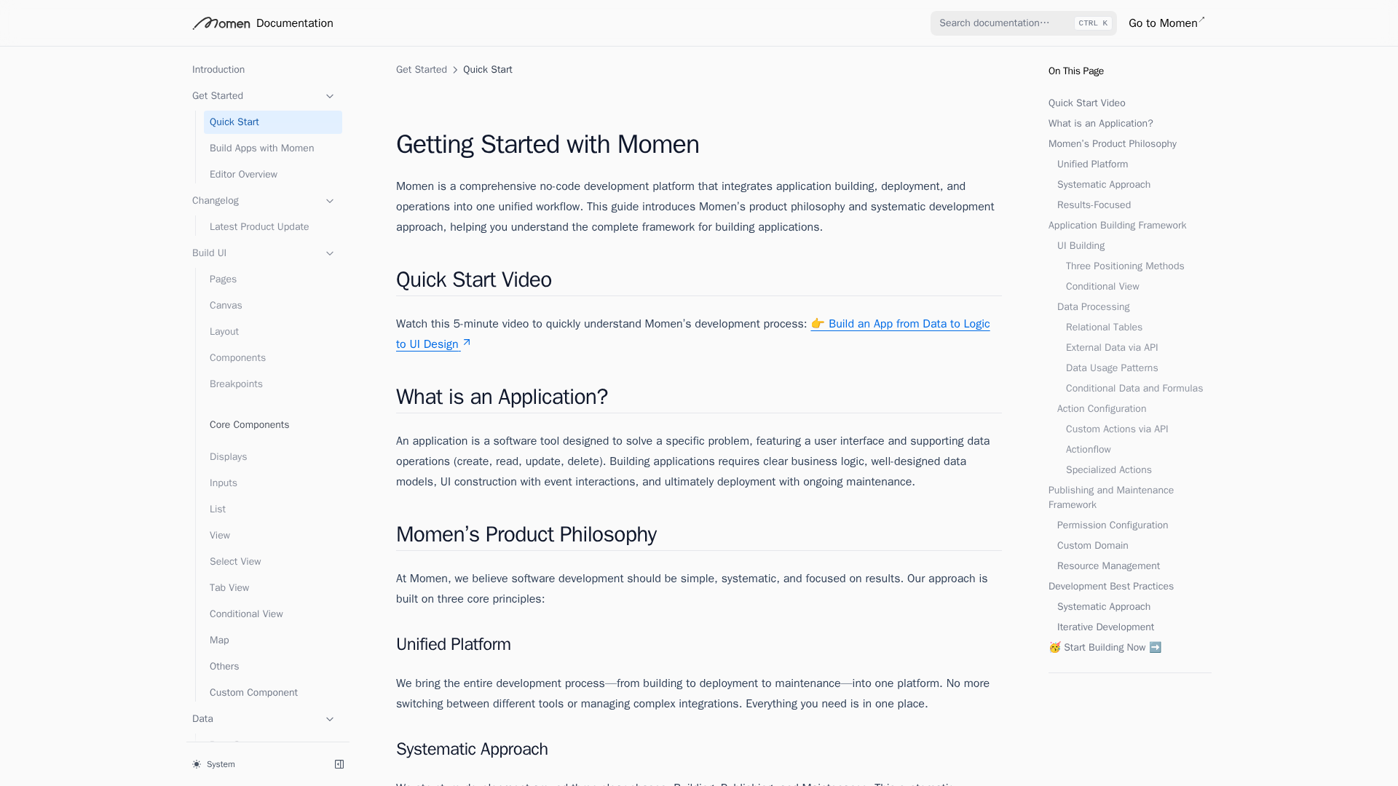
Task: Collapse the Build UI section
Action: [x=329, y=253]
